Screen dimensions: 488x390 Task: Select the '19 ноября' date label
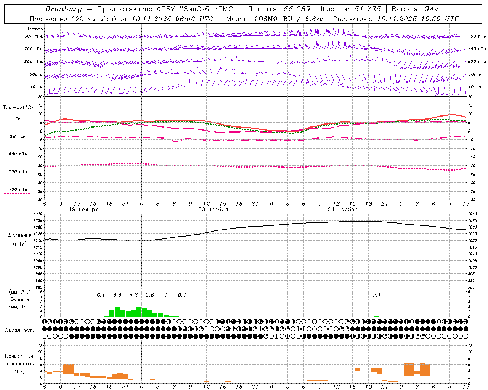coord(83,209)
